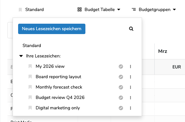Viewport: 185px width, 122px height.
Task: Click the Mrz column header
Action: [x=163, y=51]
